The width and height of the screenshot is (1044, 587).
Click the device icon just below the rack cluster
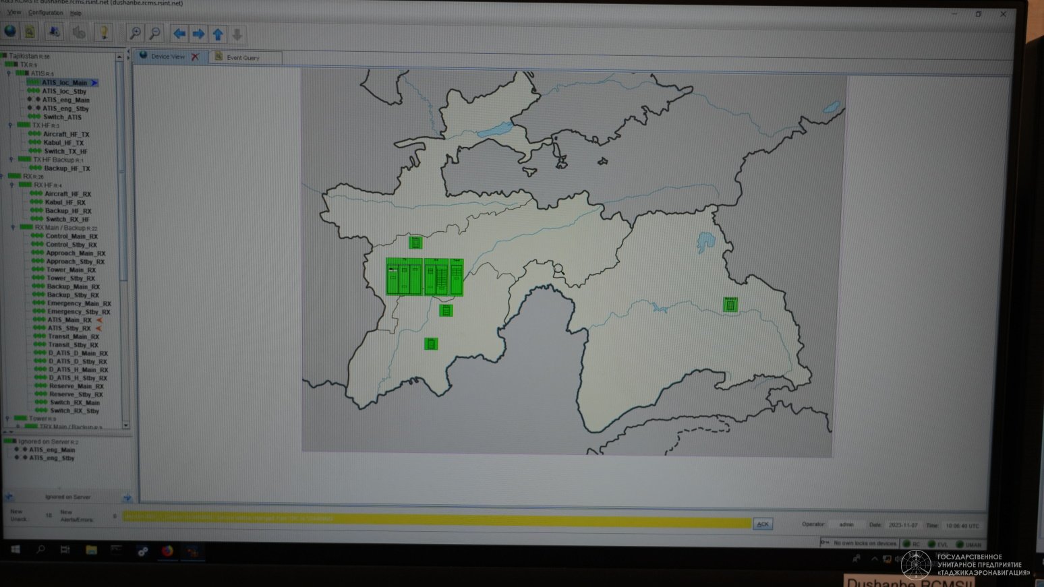446,310
